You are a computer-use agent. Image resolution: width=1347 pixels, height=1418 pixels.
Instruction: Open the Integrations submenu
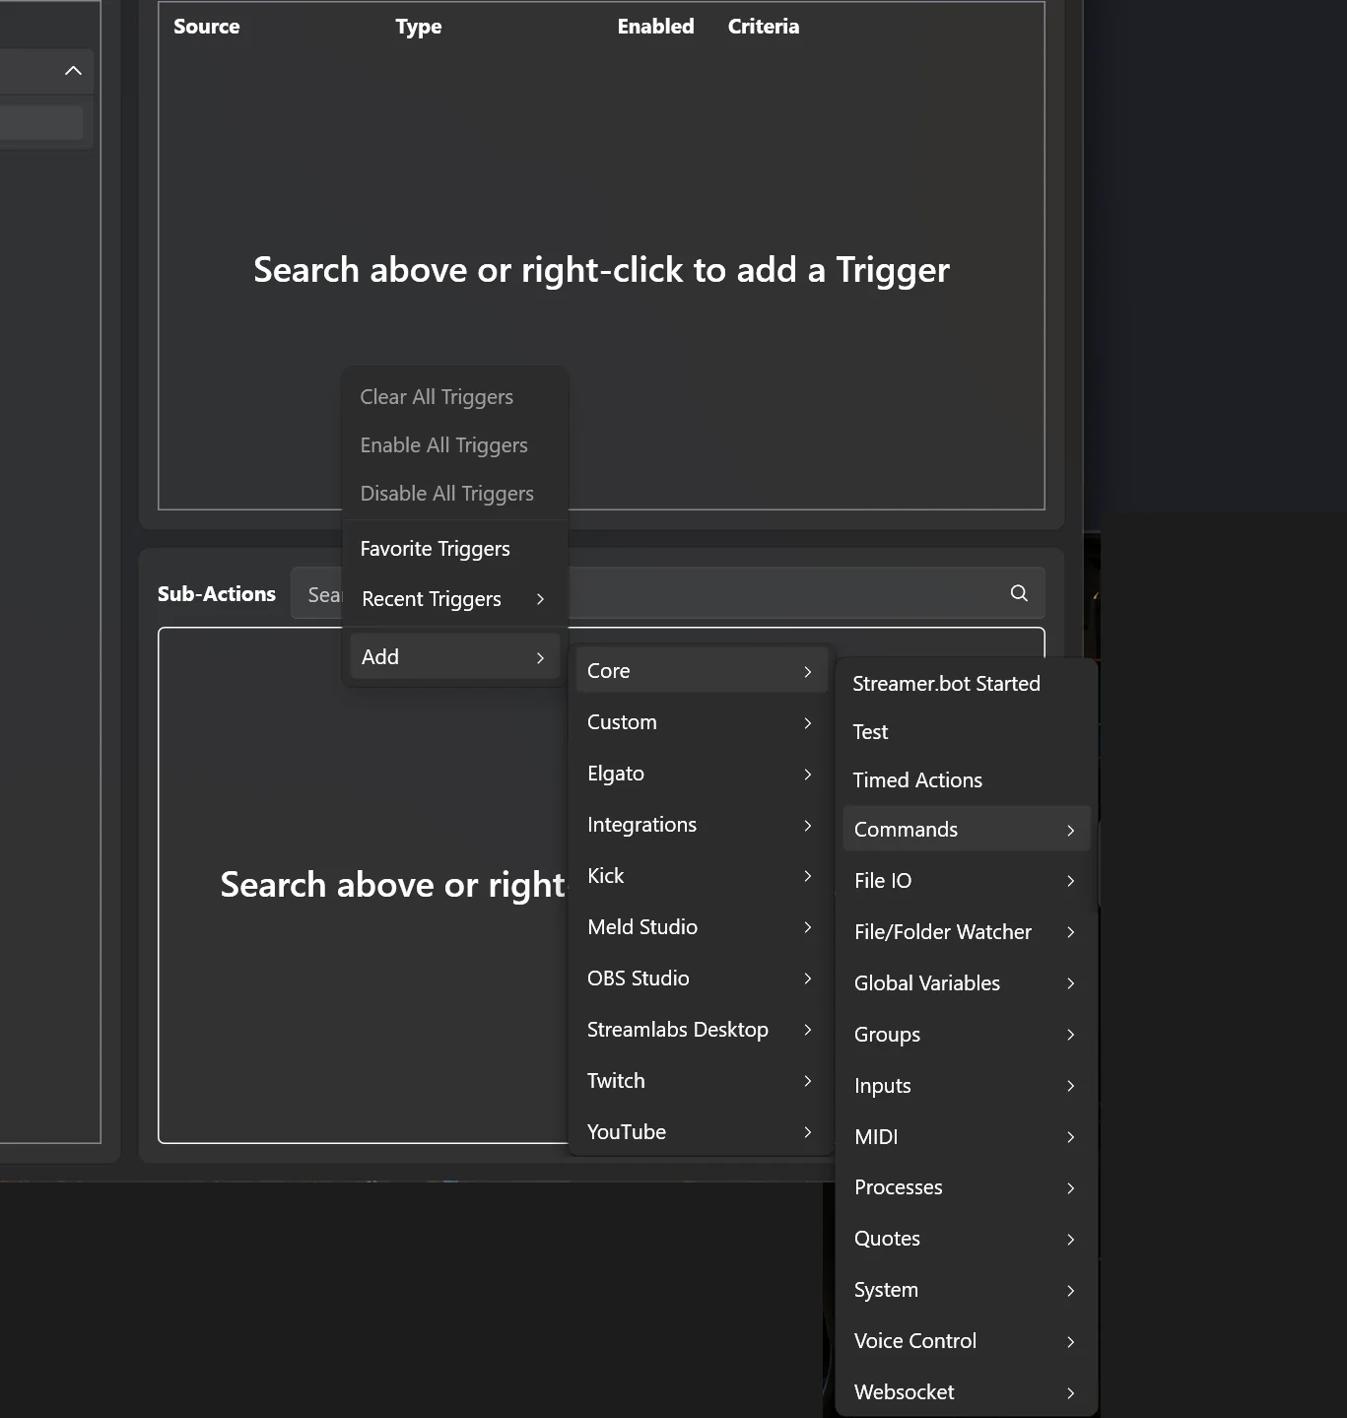click(x=701, y=825)
